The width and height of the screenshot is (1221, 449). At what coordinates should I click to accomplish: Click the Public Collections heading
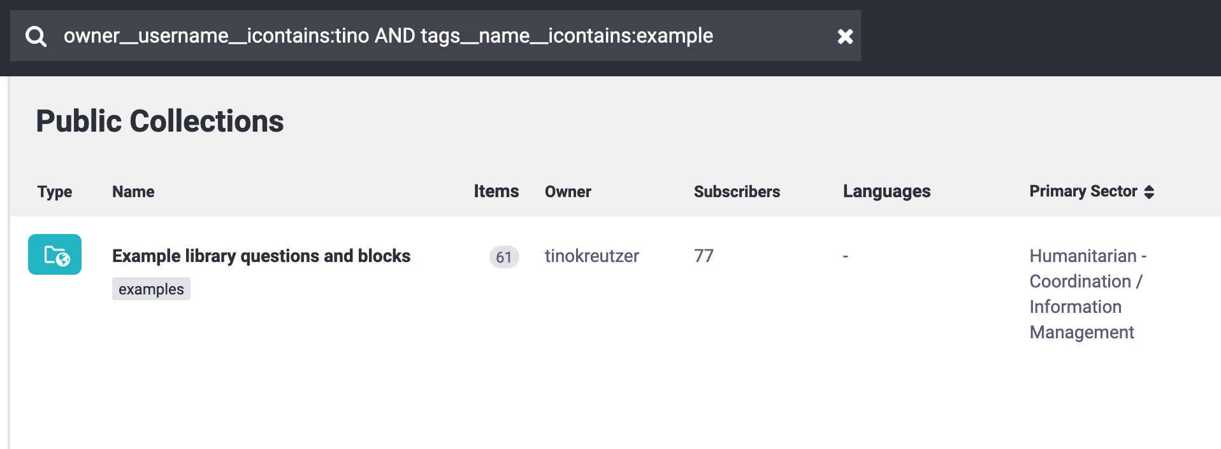[x=160, y=121]
